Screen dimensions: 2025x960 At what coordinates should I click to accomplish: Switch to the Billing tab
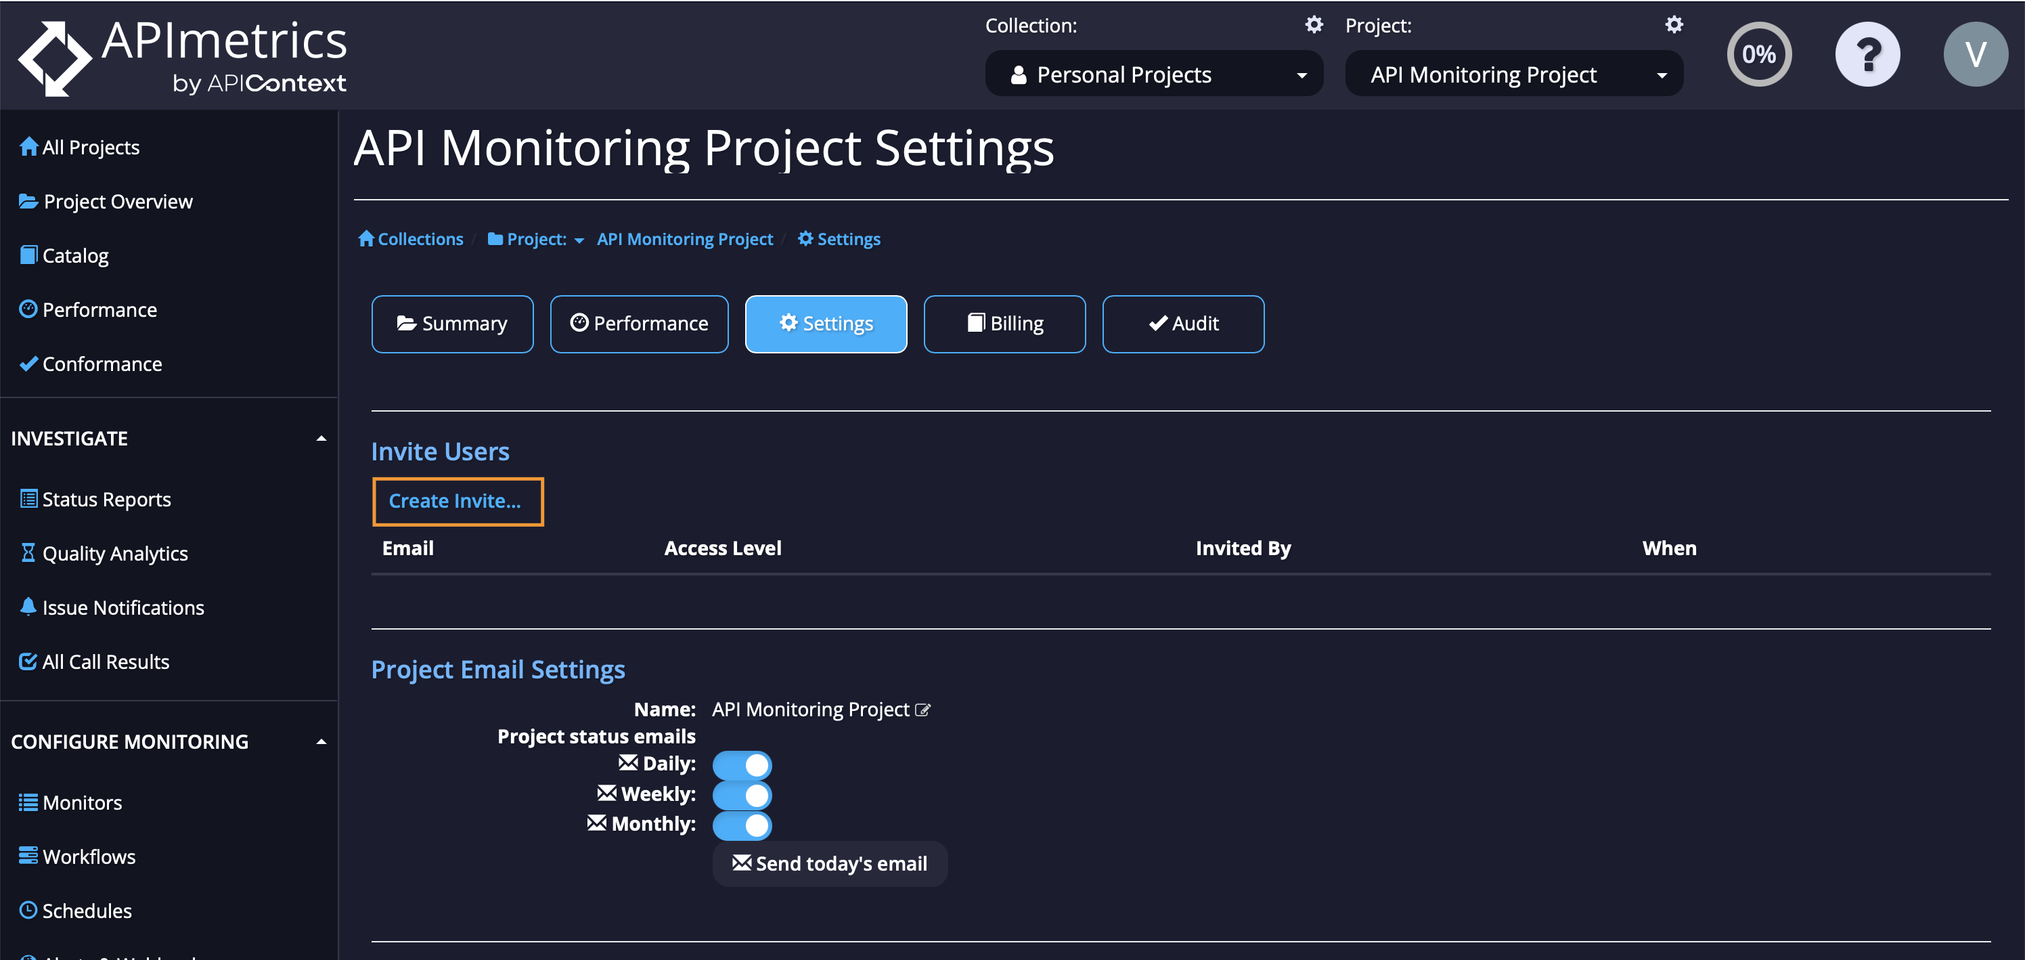tap(1004, 323)
